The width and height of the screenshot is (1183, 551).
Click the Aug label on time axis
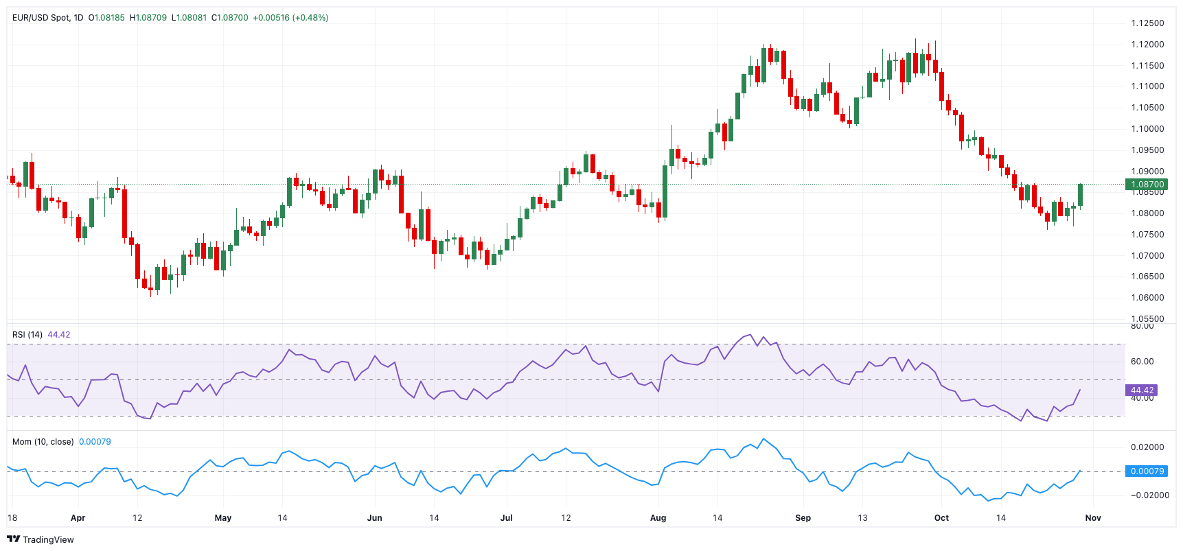click(658, 518)
